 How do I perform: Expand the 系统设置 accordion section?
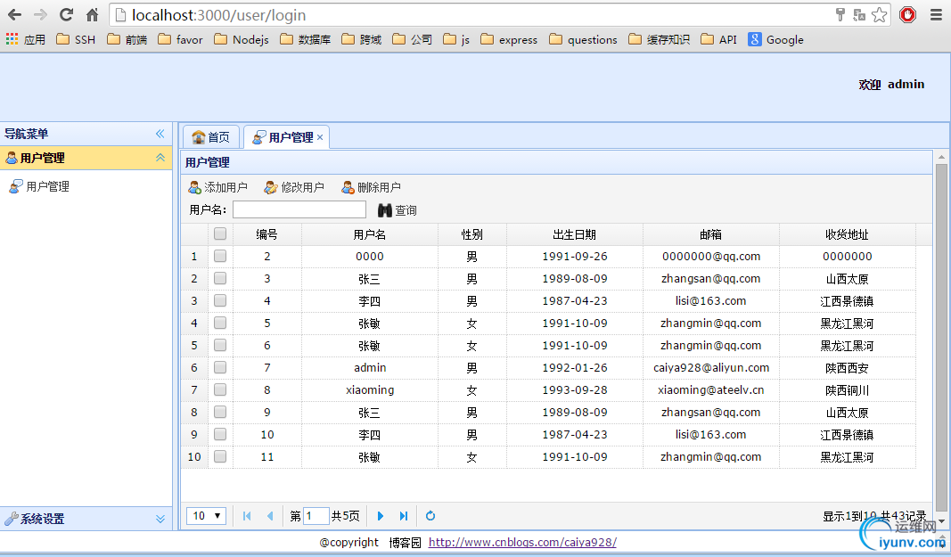tap(160, 519)
